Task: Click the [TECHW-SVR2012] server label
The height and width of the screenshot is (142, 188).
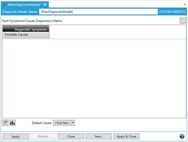Action: pos(172,12)
